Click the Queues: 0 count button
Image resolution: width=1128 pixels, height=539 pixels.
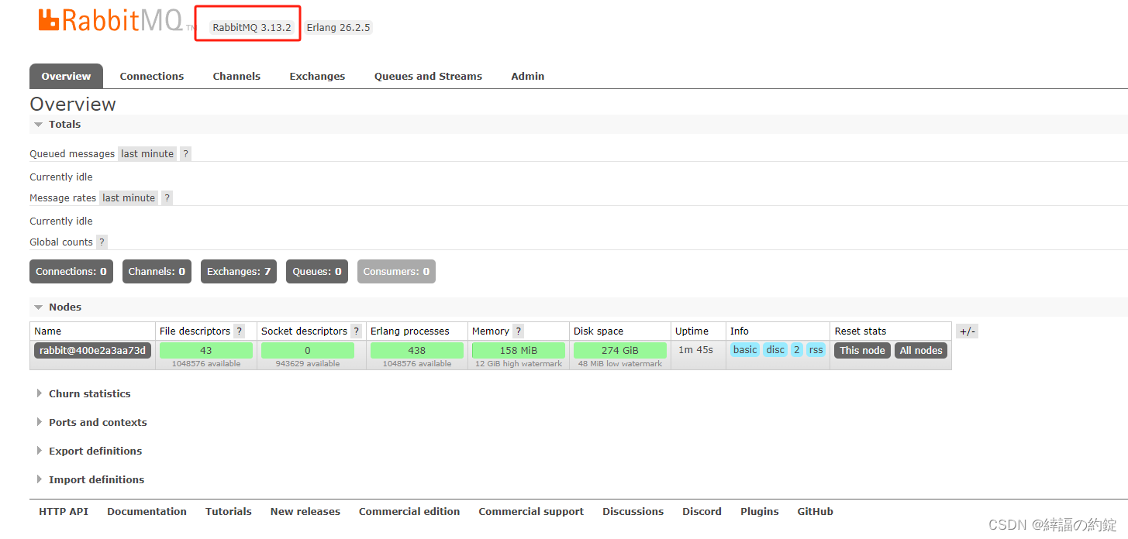click(317, 272)
